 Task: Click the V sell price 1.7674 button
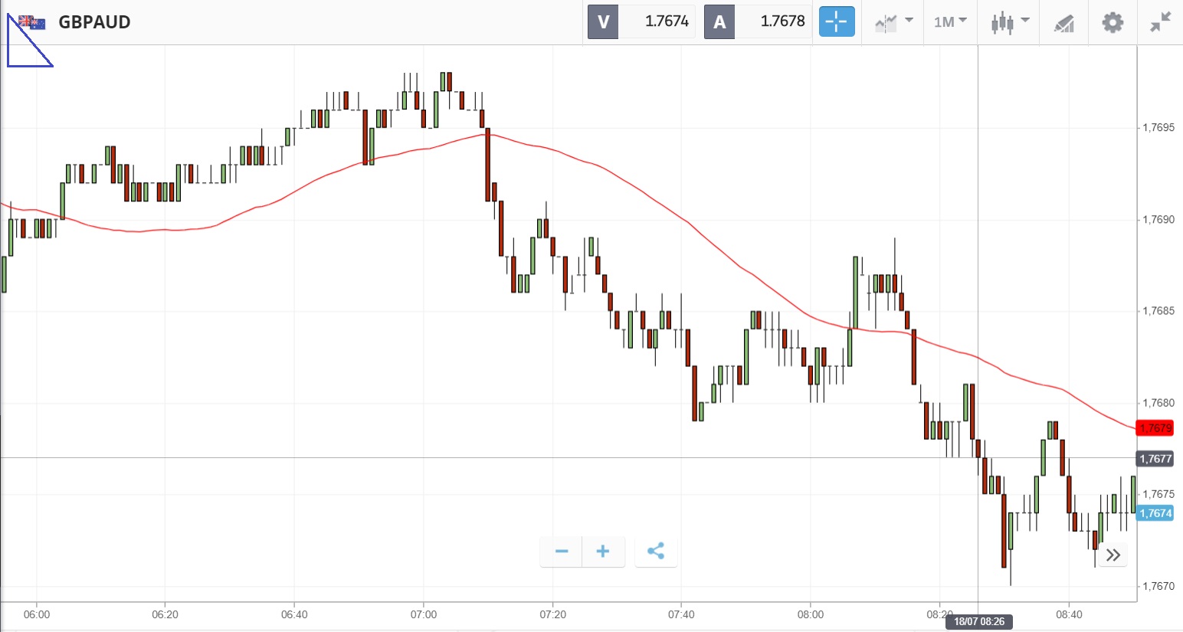click(x=641, y=21)
